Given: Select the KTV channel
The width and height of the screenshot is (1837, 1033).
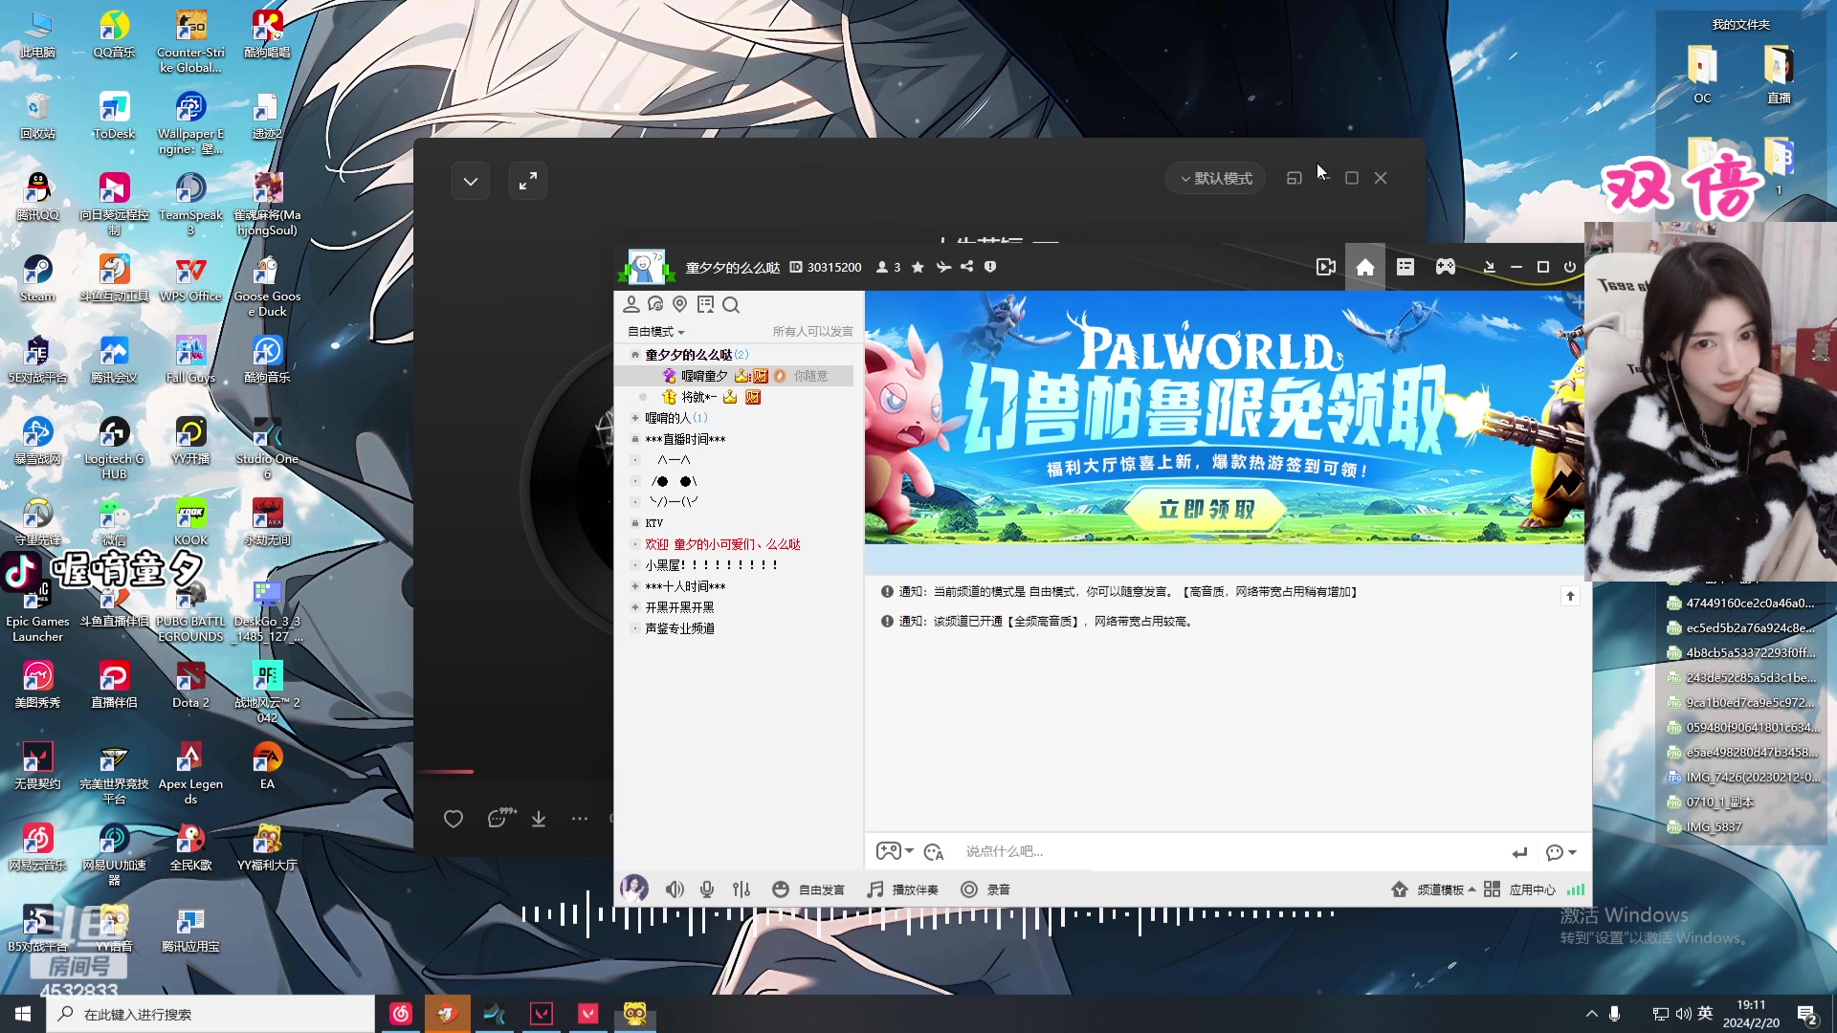Looking at the screenshot, I should tap(653, 523).
